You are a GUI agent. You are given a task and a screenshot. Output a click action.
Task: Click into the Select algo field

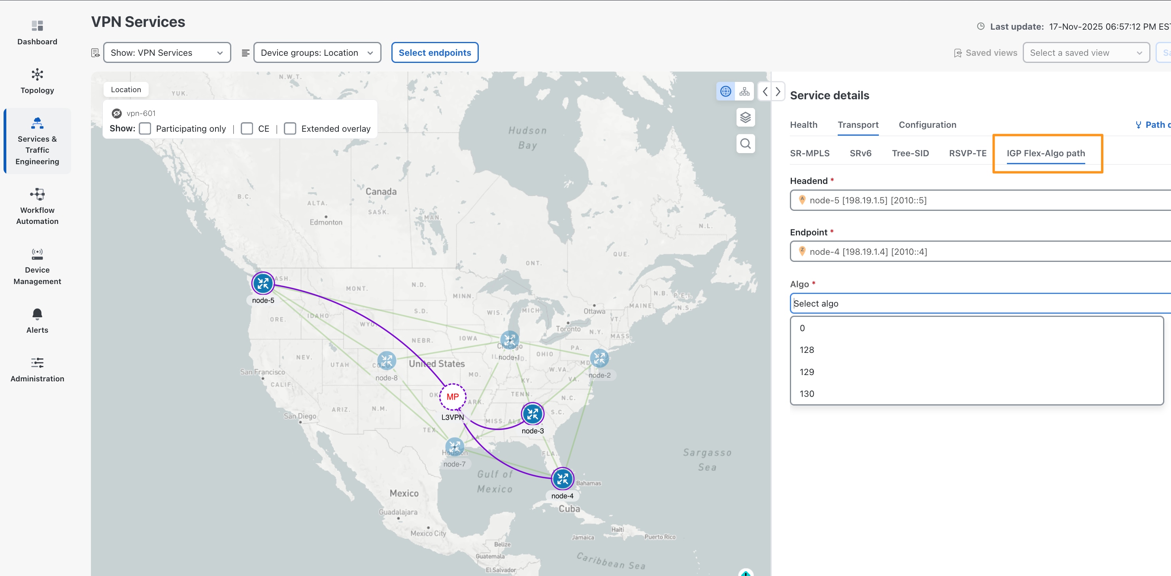[980, 303]
